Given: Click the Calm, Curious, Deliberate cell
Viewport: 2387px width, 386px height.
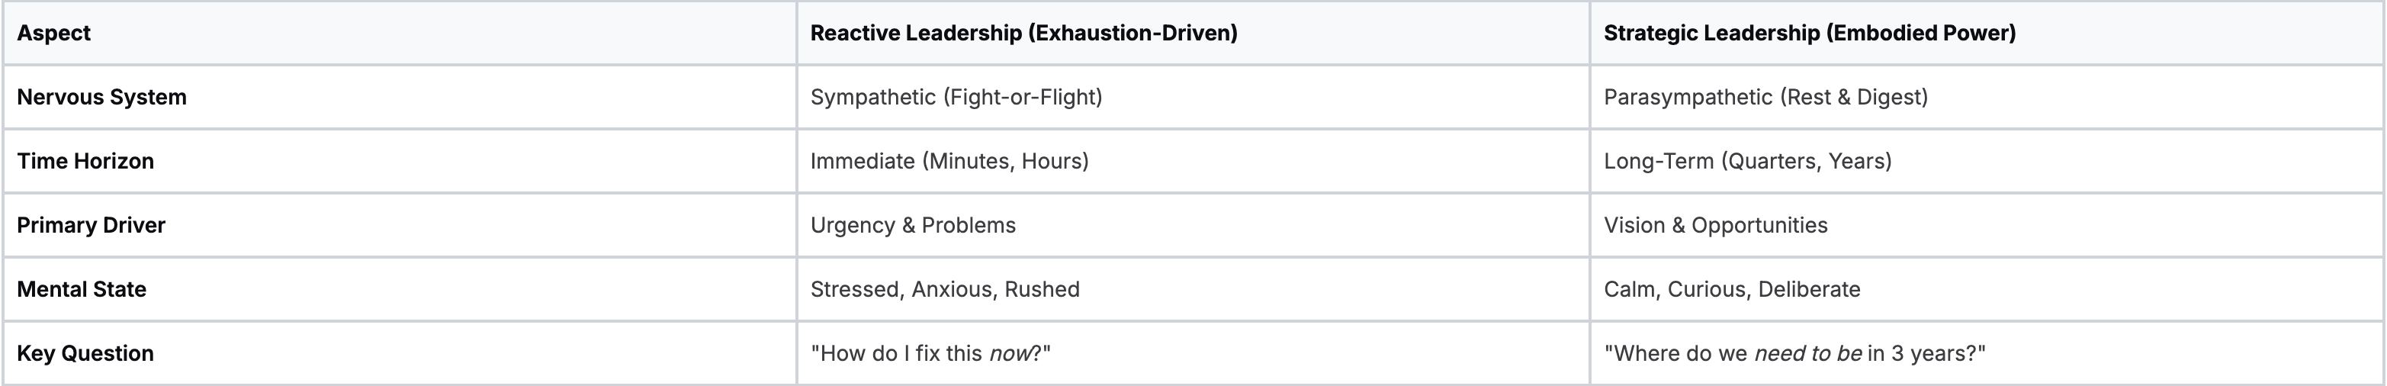Looking at the screenshot, I should pyautogui.click(x=1731, y=290).
